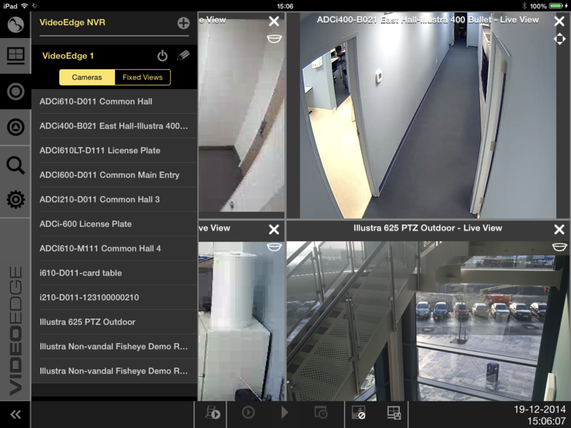The width and height of the screenshot is (571, 428).
Task: Tap the circled play button in toolbar
Action: [x=248, y=413]
